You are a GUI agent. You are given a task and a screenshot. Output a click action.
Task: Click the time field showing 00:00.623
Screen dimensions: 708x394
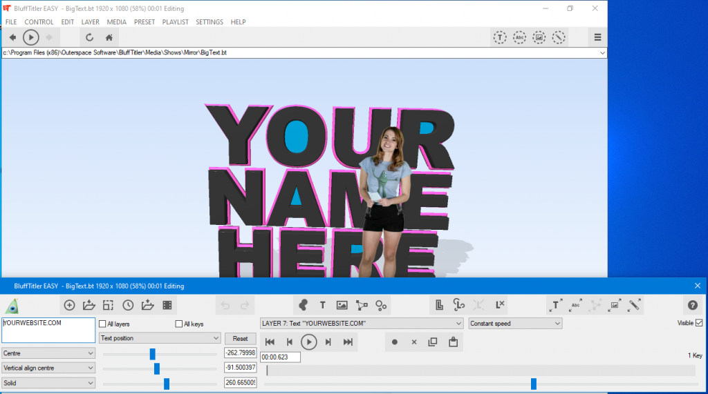click(279, 357)
